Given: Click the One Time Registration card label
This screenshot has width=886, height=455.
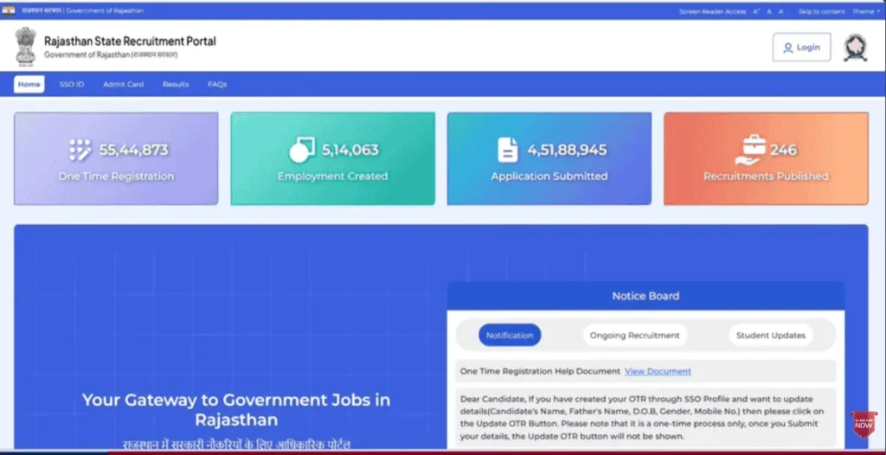Looking at the screenshot, I should [x=117, y=176].
